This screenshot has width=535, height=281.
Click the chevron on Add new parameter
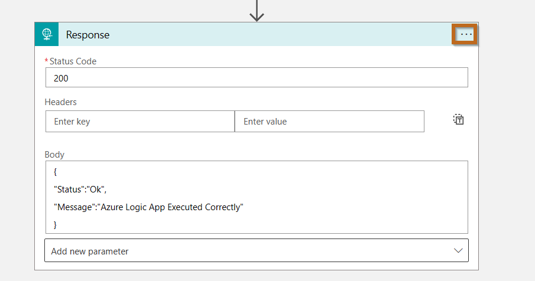click(x=458, y=251)
